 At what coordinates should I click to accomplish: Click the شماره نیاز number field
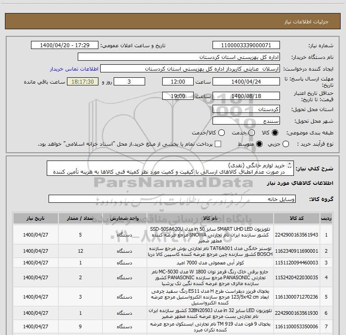pos(246,45)
